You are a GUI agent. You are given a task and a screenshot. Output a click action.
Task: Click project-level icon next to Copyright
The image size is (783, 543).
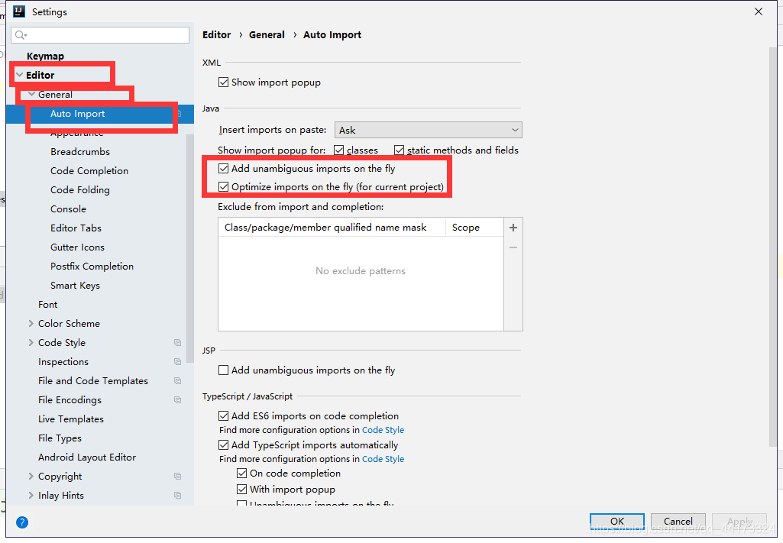(177, 476)
